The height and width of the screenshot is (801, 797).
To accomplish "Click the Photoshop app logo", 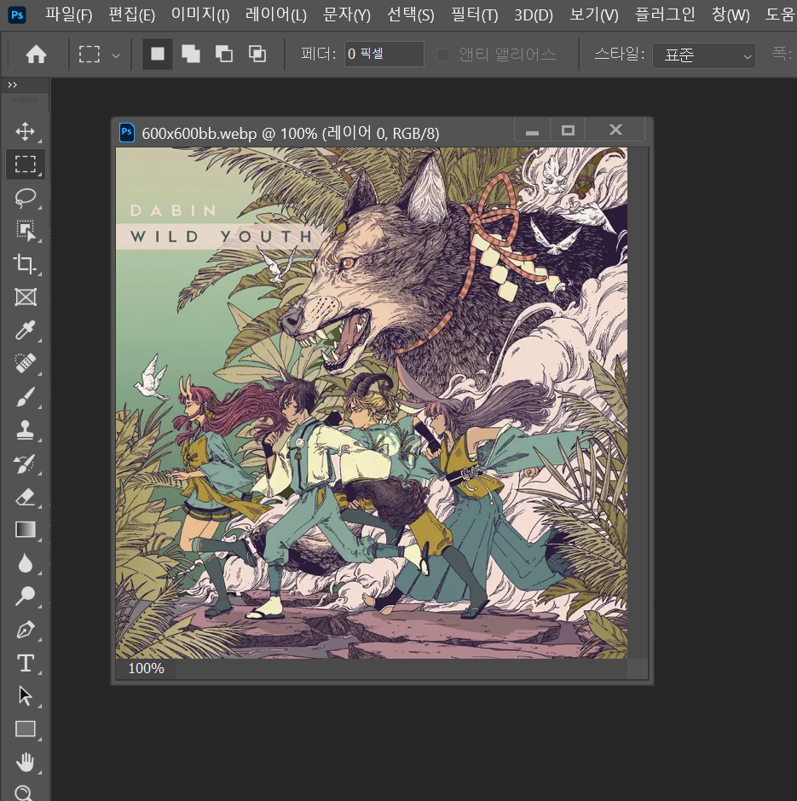I will tap(17, 14).
